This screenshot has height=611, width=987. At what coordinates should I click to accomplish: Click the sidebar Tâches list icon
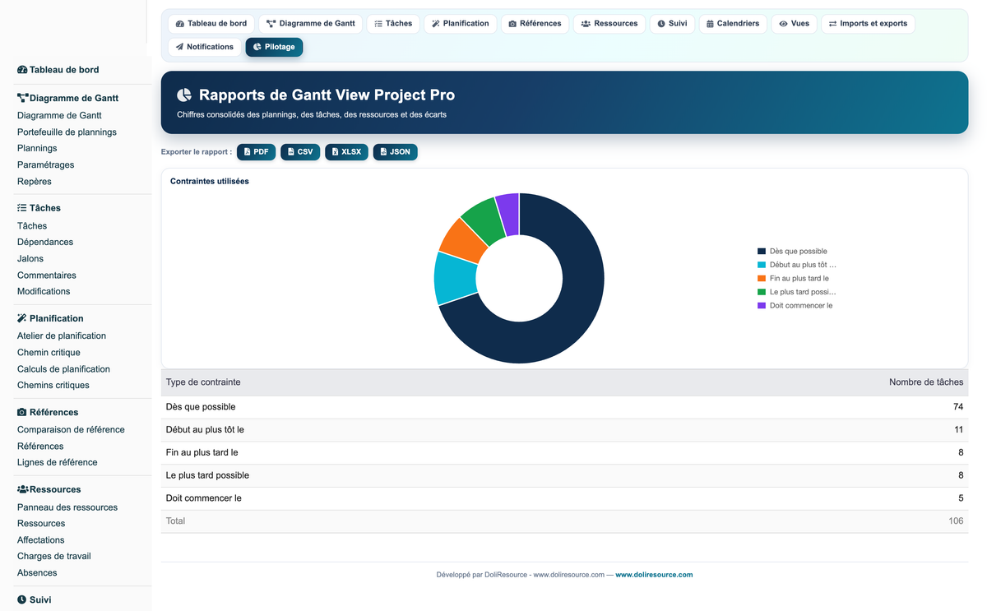(x=22, y=208)
